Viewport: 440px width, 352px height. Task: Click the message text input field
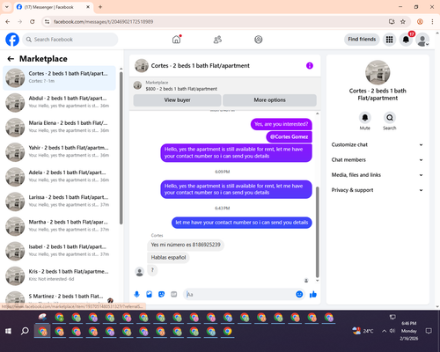(x=240, y=294)
